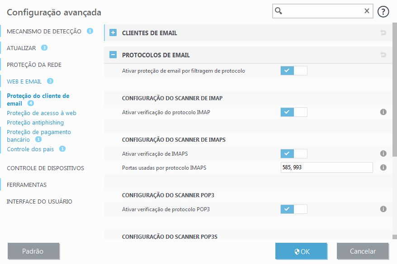Clear the search field using the X icon
Screen dimensions: 397x264
click(367, 11)
